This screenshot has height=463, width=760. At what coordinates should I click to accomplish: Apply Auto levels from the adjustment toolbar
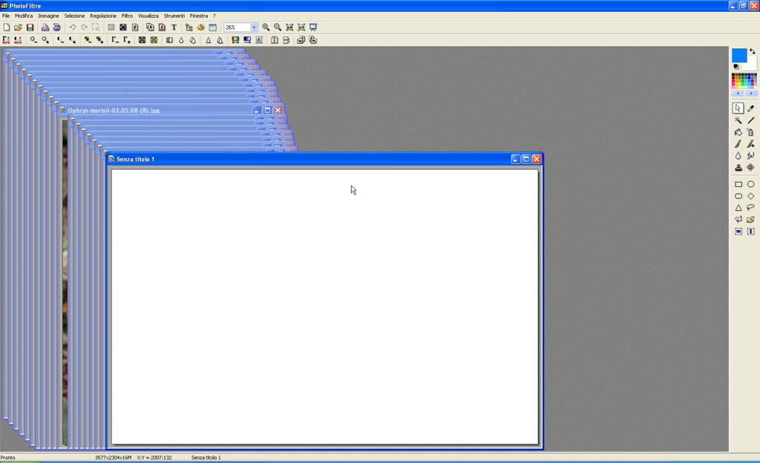[6, 40]
